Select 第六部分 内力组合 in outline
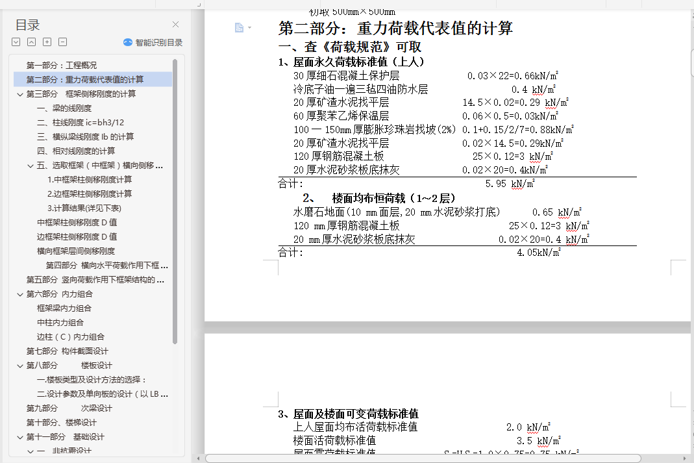This screenshot has height=463, width=694. 60,294
